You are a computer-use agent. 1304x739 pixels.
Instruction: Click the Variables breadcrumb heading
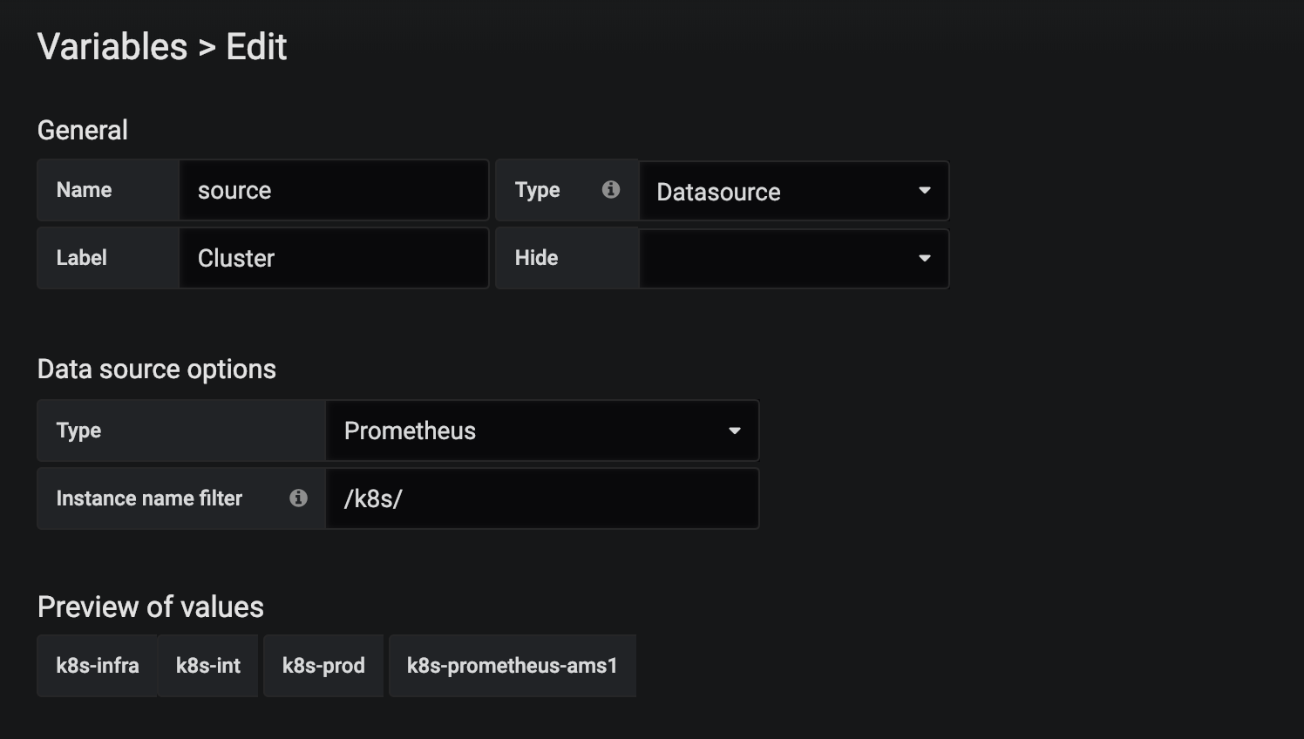click(x=112, y=47)
